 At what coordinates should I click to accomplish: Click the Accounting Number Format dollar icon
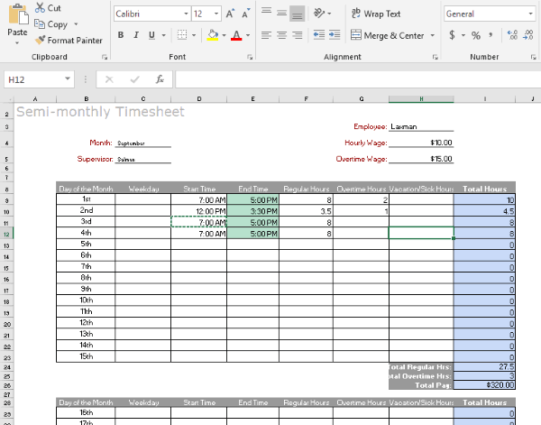451,35
